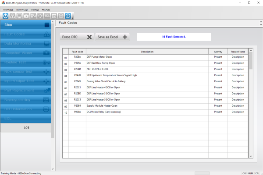Open DCU Information sidebar item
Image resolution: width=263 pixels, height=175 pixels.
(x=25, y=109)
